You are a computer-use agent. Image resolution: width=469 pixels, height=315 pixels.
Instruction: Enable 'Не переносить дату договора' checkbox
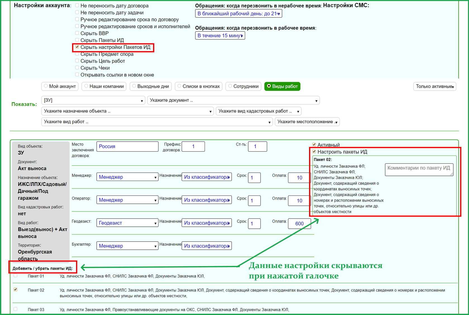point(77,6)
